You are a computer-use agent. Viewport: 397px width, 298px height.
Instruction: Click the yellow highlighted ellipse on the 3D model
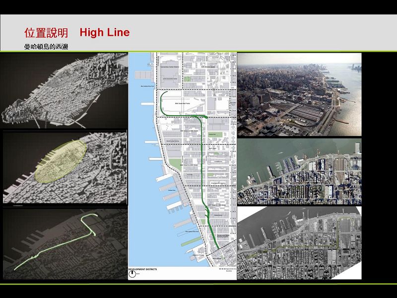click(61, 160)
